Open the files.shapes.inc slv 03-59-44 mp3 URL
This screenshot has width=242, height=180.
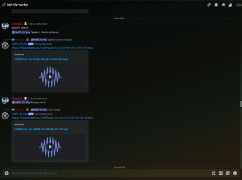[x=52, y=48]
